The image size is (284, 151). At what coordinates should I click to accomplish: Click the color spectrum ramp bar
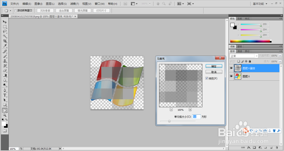point(251,41)
